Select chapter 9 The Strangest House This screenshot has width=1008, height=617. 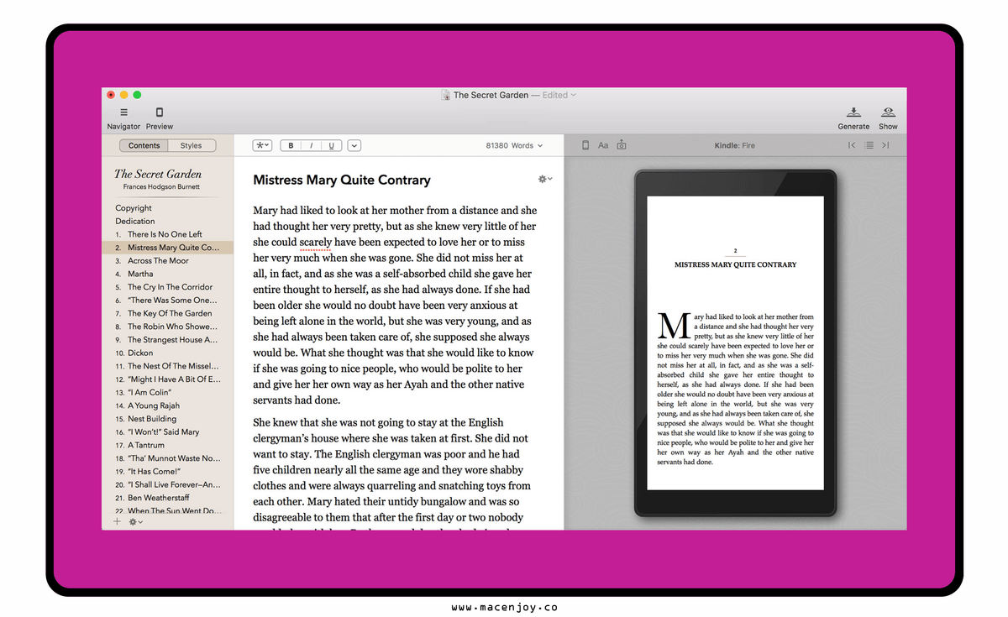click(168, 340)
